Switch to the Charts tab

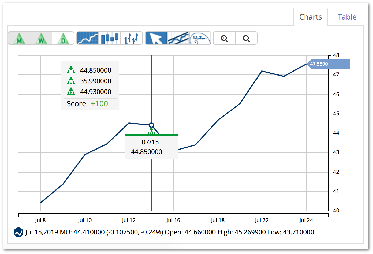[x=311, y=17]
